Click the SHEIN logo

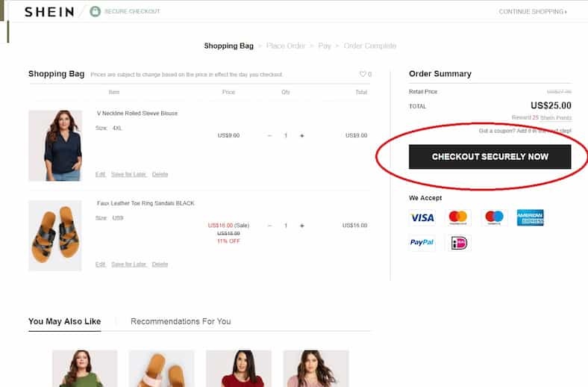click(49, 12)
